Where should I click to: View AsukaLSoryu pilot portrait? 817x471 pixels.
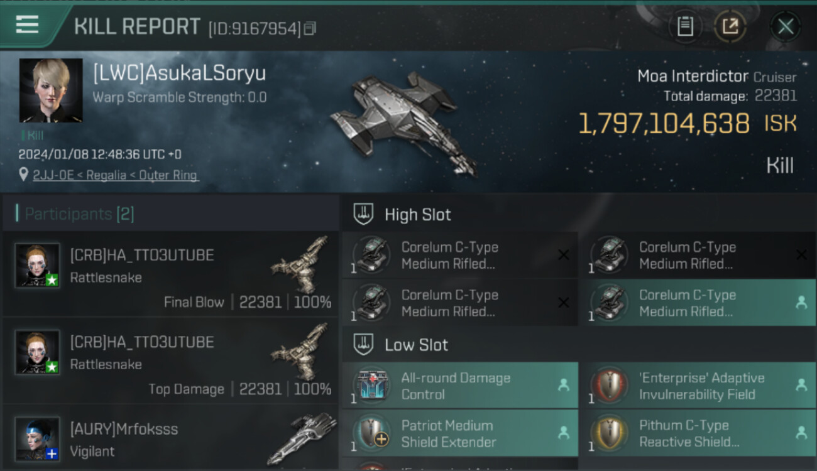[x=51, y=90]
